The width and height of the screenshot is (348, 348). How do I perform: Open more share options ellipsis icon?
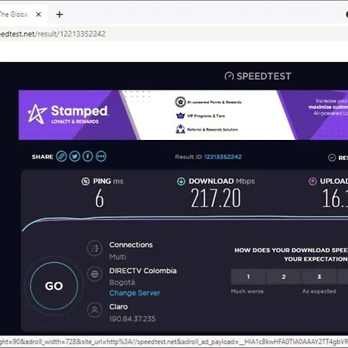[x=101, y=156]
